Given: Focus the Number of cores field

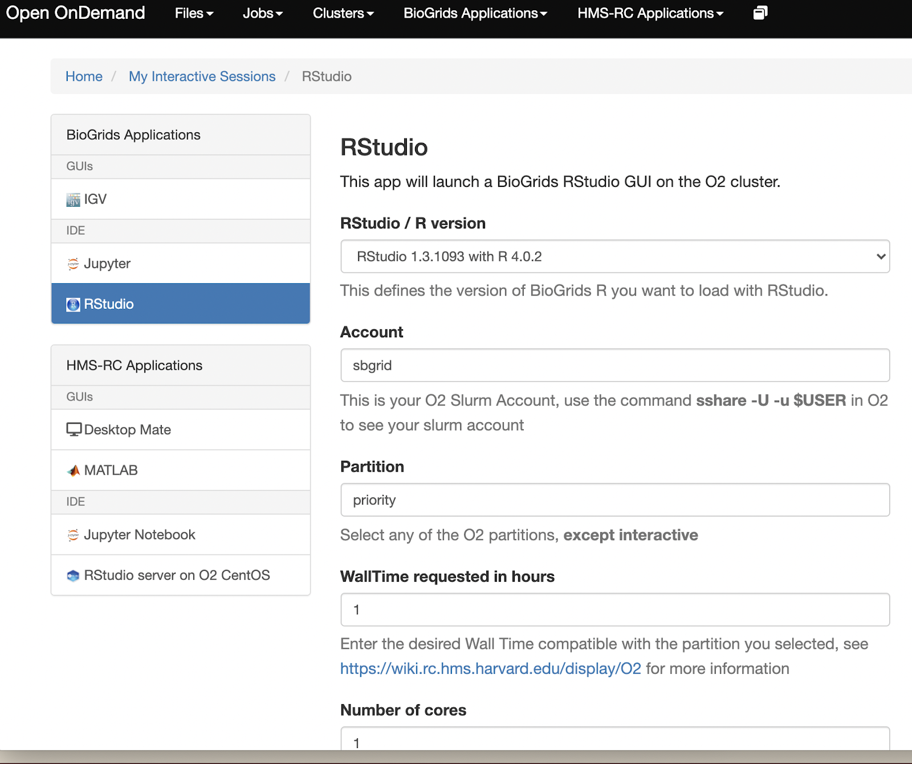Looking at the screenshot, I should coord(615,738).
